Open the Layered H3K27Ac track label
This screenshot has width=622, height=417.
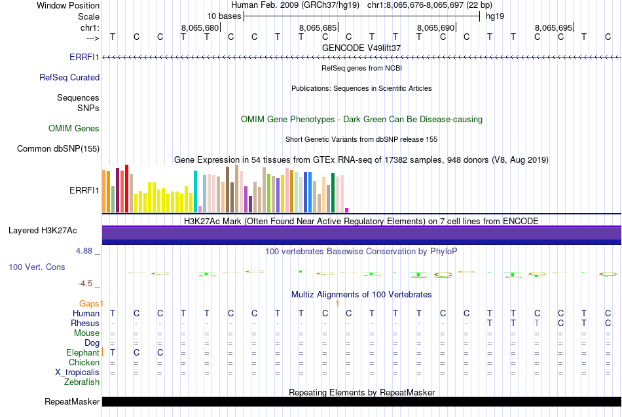click(43, 231)
